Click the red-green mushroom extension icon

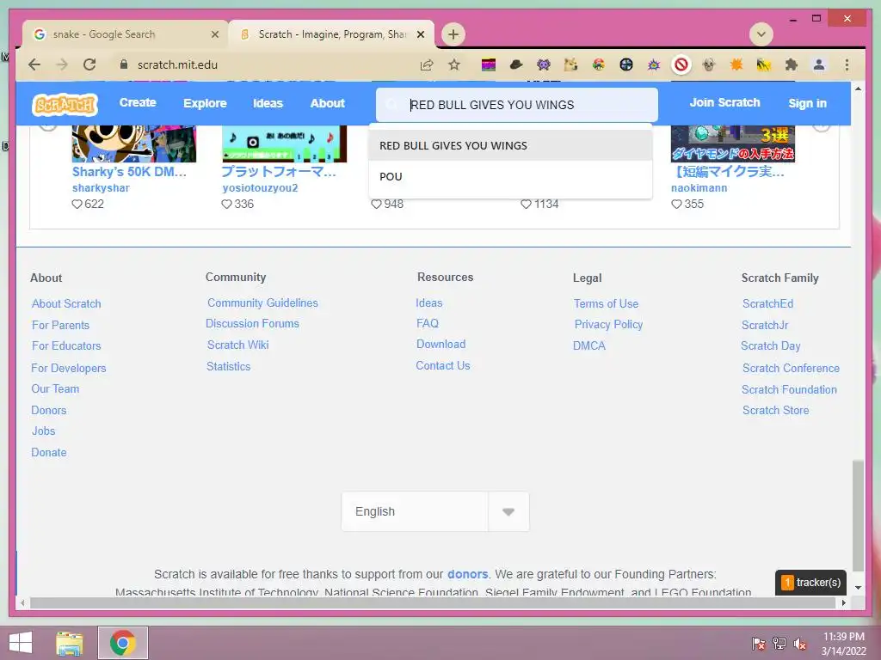(x=599, y=65)
